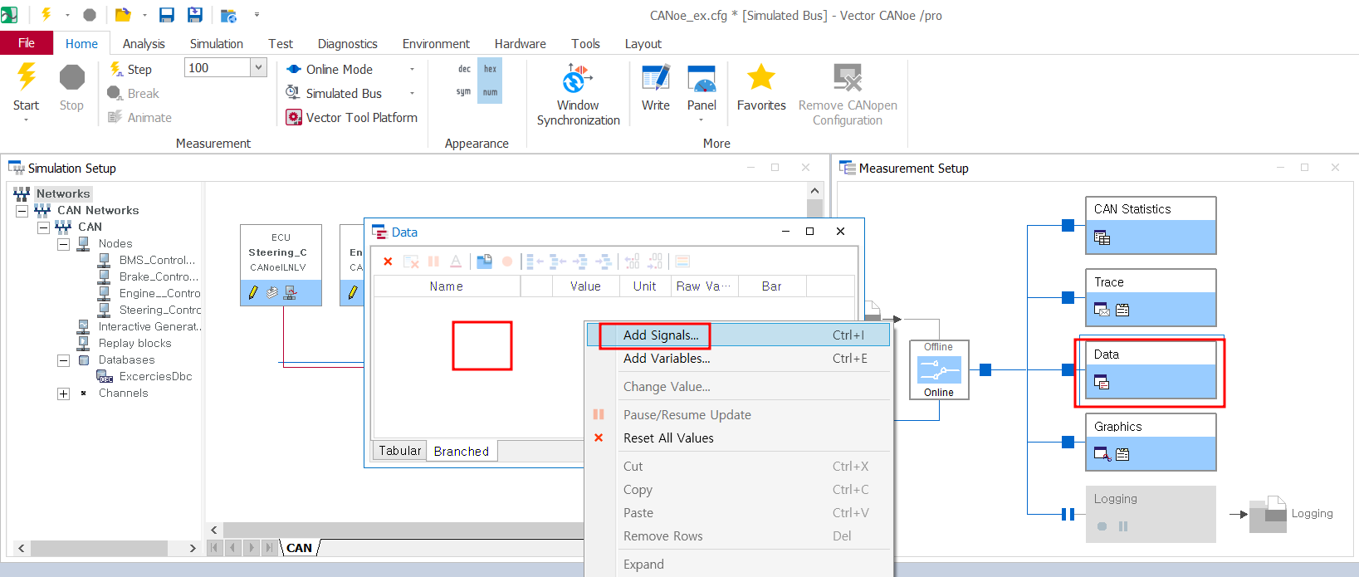Image resolution: width=1359 pixels, height=577 pixels.
Task: Open the File menu
Action: 27,43
